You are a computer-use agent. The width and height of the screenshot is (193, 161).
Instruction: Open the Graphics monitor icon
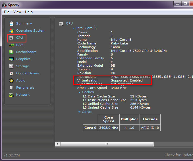tap(11, 59)
